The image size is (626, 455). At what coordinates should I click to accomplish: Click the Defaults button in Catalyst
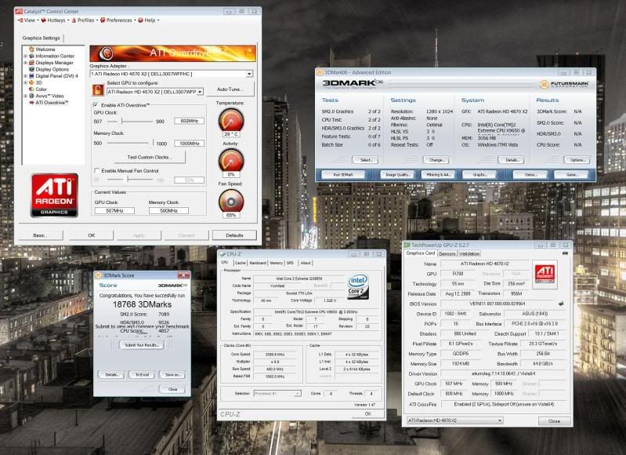[234, 235]
